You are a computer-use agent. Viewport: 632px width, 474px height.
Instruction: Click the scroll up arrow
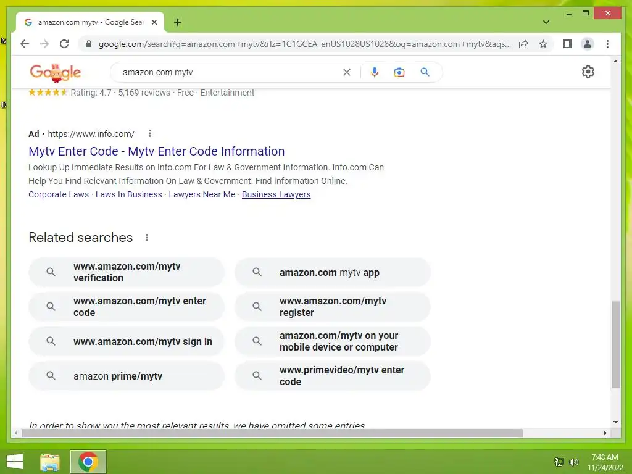(615, 61)
